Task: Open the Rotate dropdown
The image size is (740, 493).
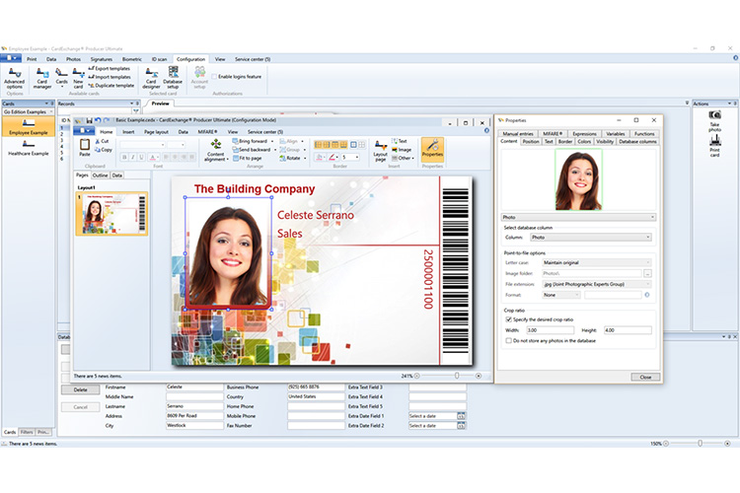Action: tap(305, 158)
